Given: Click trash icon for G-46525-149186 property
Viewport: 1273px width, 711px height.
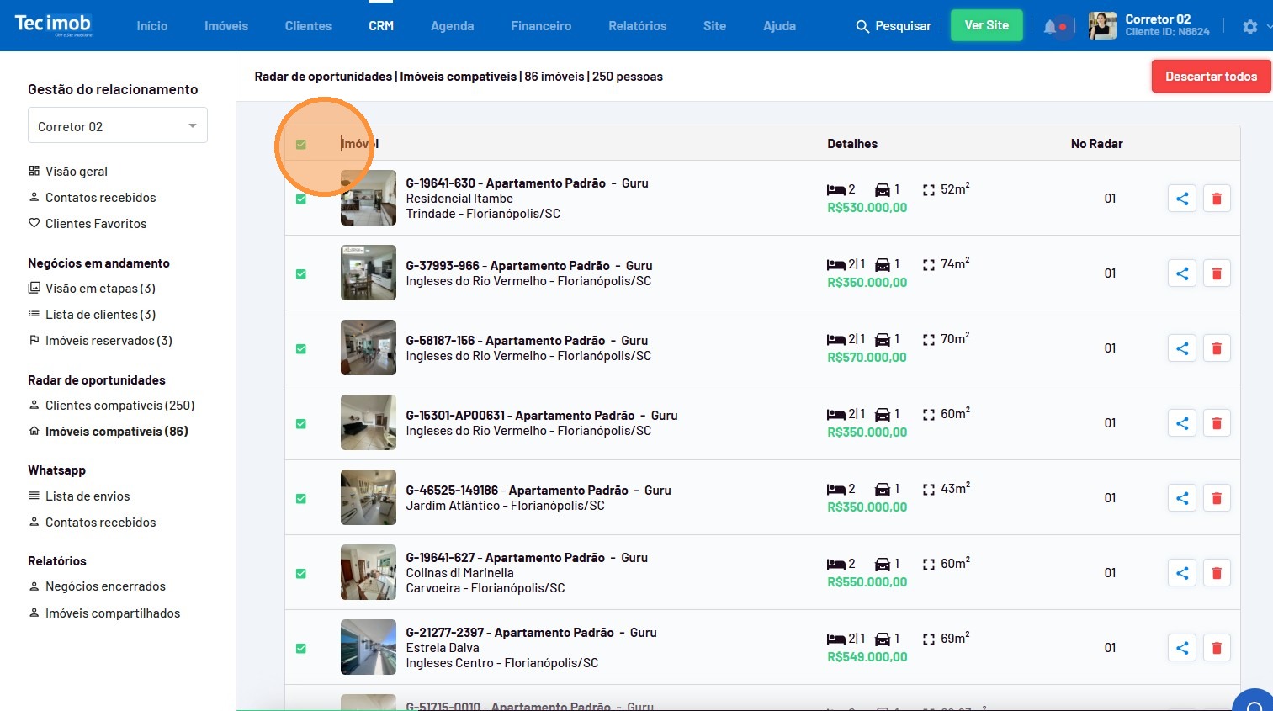Looking at the screenshot, I should click(x=1217, y=498).
